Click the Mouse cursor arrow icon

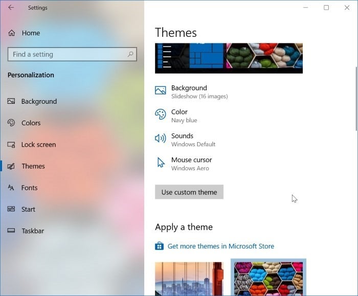[161, 162]
